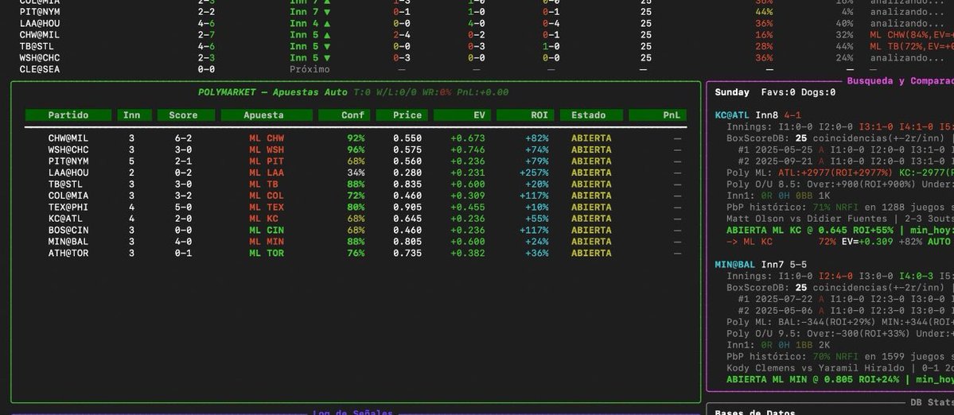Click the Price column header

[402, 114]
